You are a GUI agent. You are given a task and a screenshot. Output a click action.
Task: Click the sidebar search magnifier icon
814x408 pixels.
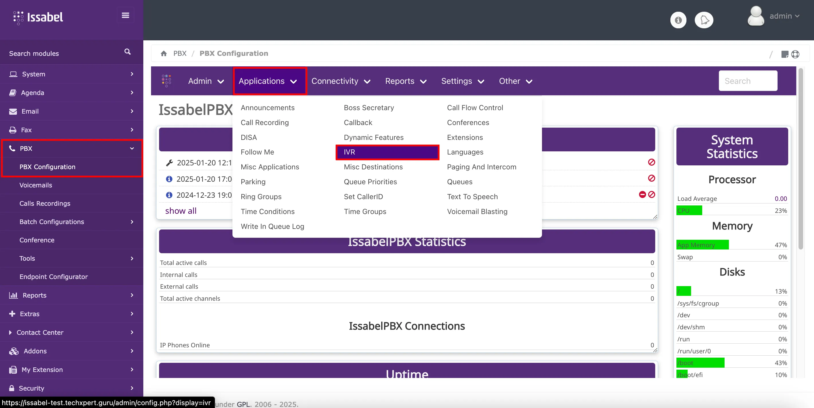point(127,52)
